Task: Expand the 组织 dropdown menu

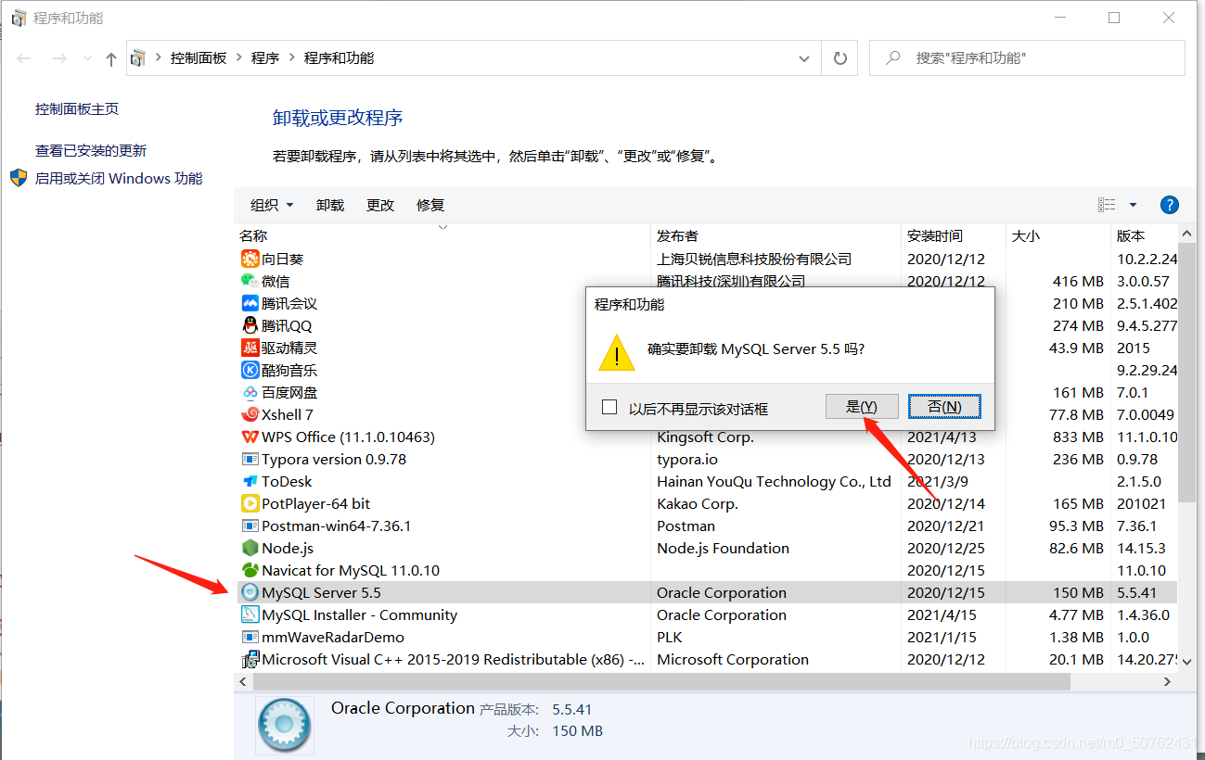Action: coord(272,205)
